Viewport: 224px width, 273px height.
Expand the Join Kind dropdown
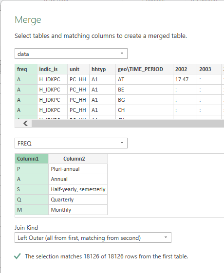pos(93,237)
